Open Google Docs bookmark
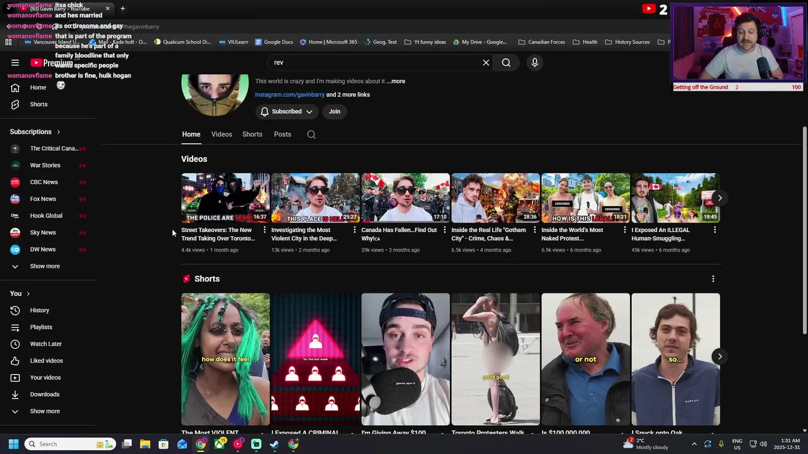 [274, 42]
